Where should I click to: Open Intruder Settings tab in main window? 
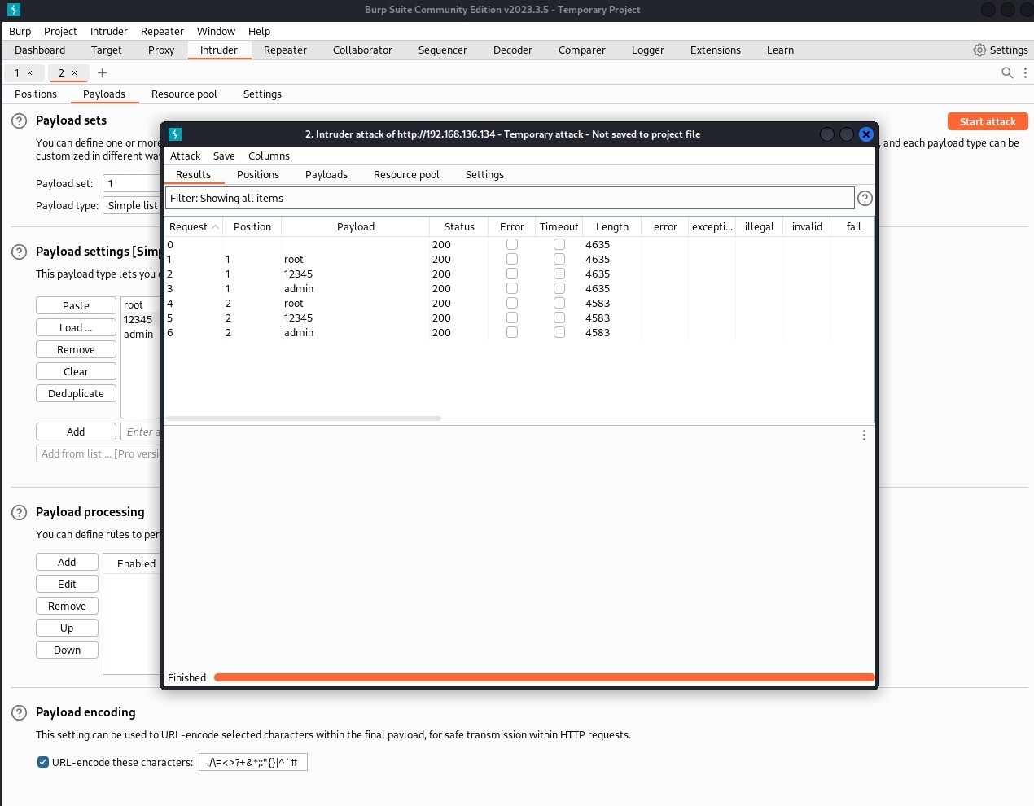[x=262, y=94]
